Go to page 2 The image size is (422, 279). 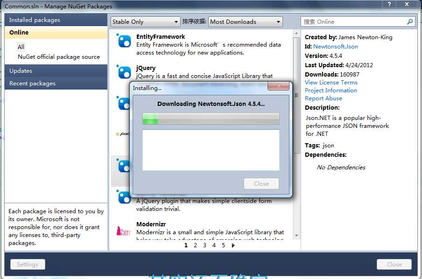point(195,245)
